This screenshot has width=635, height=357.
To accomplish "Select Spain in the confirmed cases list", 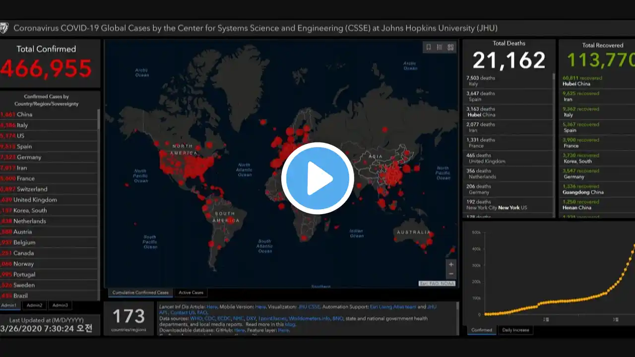I will pos(50,146).
